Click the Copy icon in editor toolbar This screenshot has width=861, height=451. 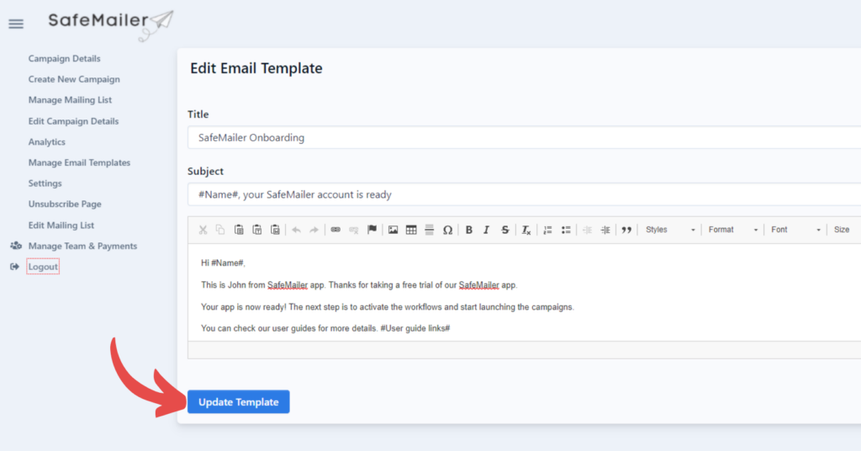tap(220, 230)
